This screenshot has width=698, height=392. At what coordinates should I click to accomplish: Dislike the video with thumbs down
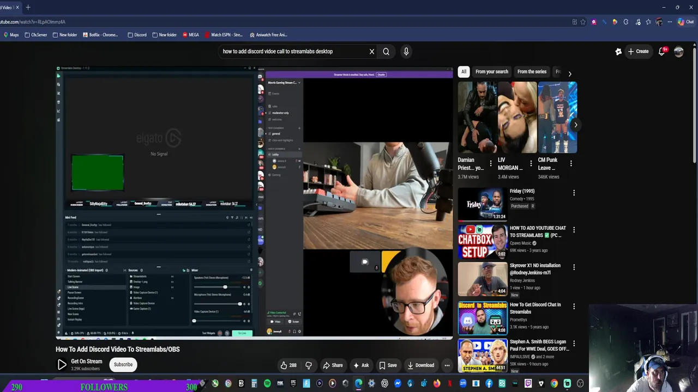pyautogui.click(x=309, y=365)
